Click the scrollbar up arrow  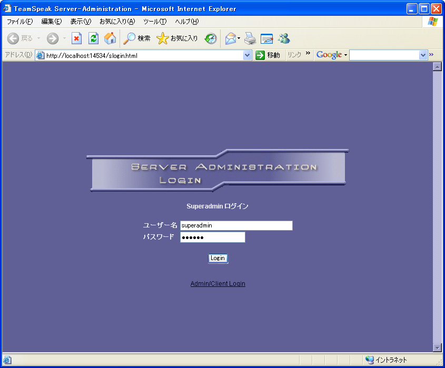[437, 67]
